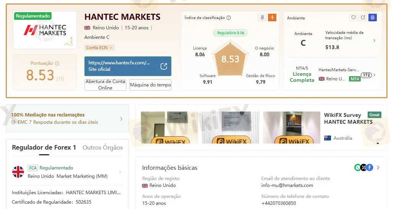The image size is (394, 209).
Task: Expand the Velocidade média de transação details arrow
Action: (x=374, y=40)
